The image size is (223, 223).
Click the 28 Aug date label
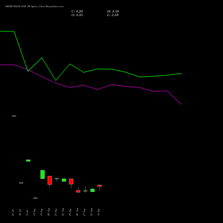[91, 212]
